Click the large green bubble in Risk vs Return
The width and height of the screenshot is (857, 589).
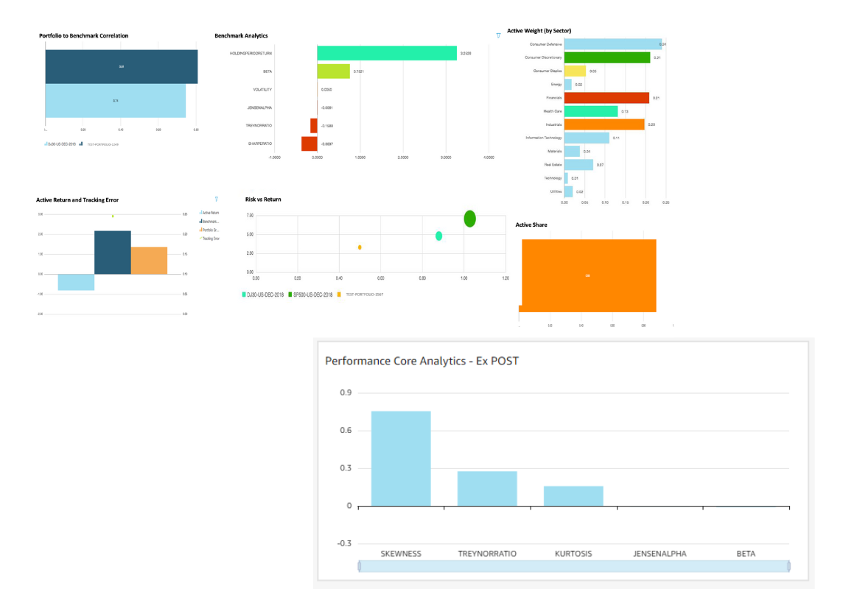click(469, 219)
